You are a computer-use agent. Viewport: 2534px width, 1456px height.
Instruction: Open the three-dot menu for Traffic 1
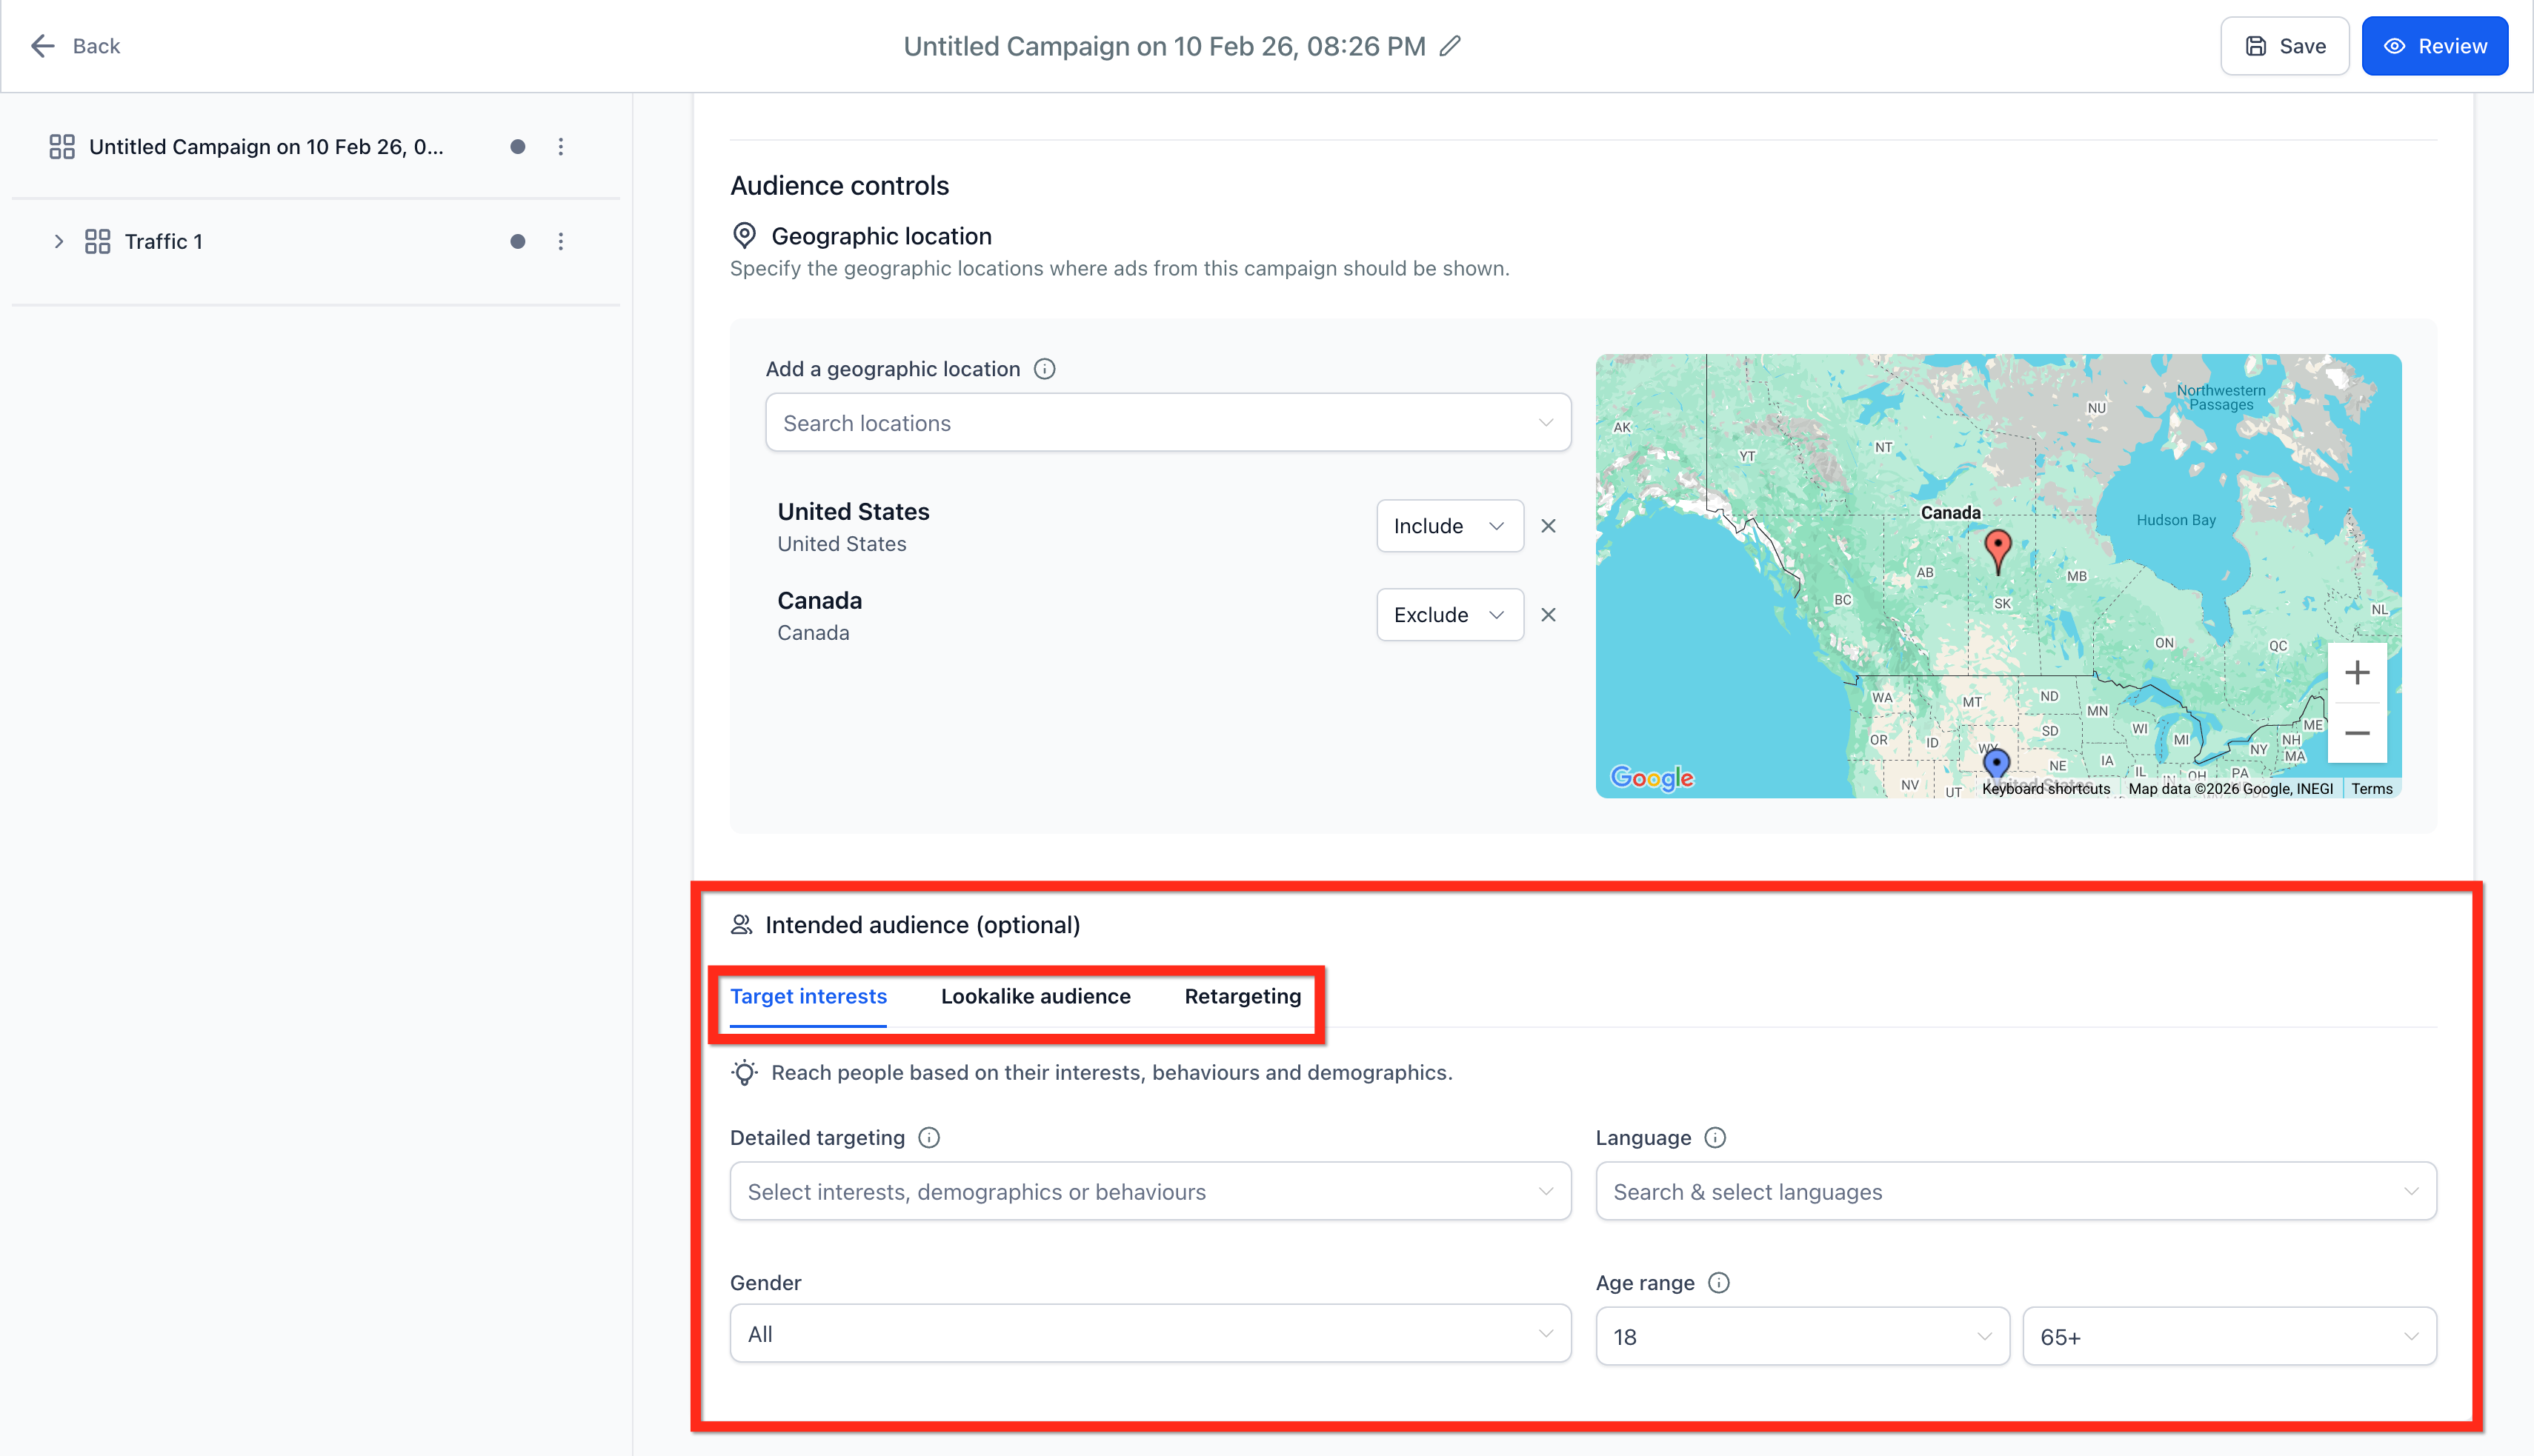point(560,241)
